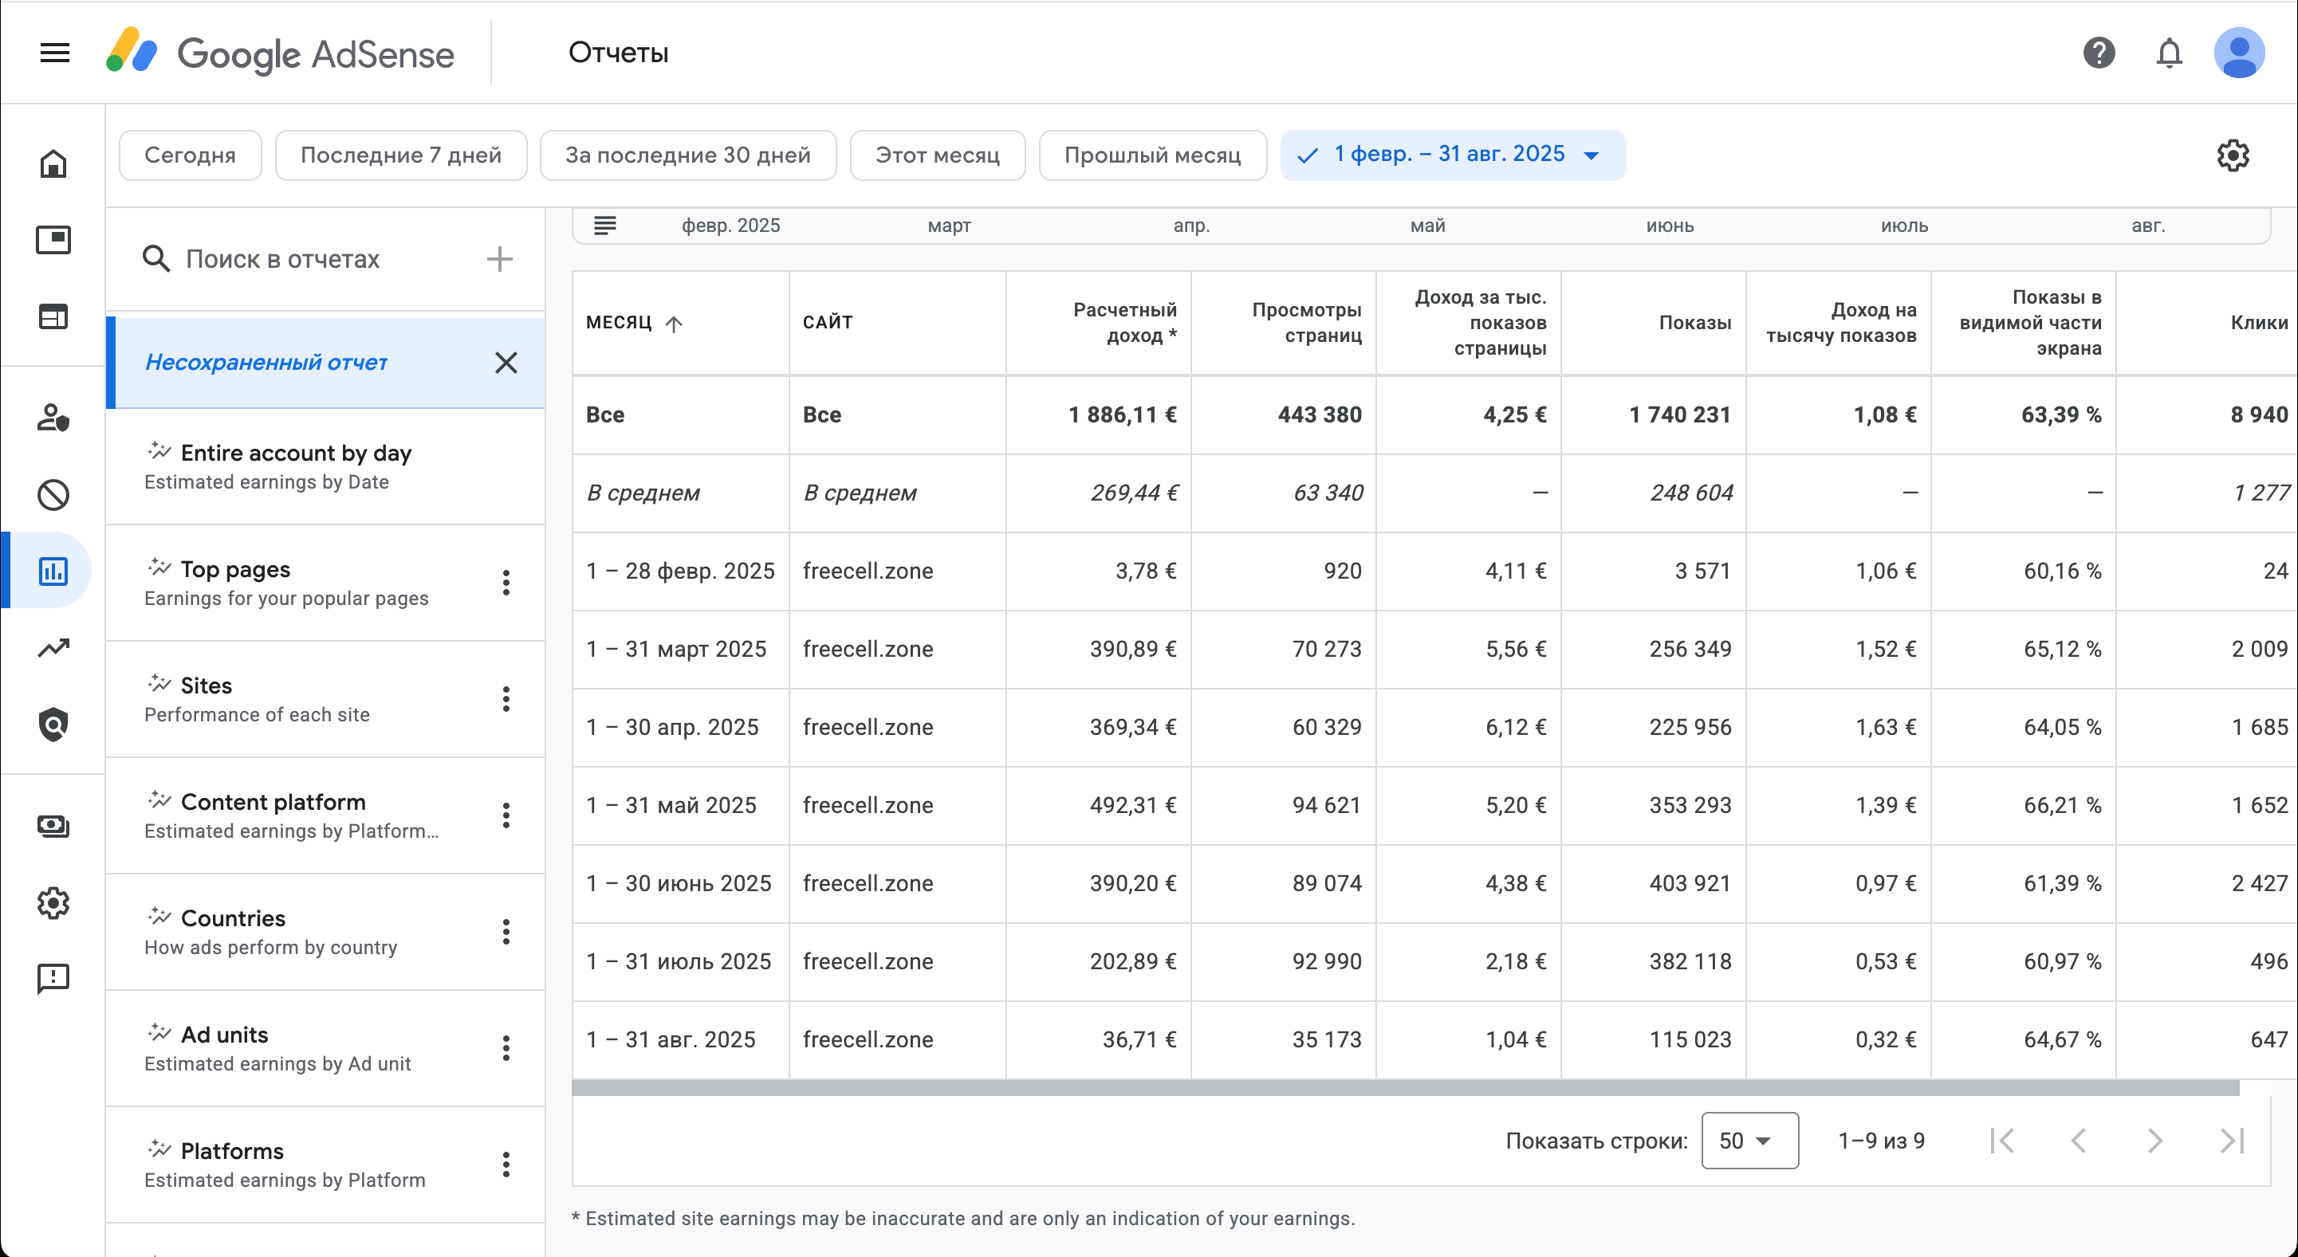The width and height of the screenshot is (2298, 1257).
Task: Go to Home in sidebar
Action: 53,163
